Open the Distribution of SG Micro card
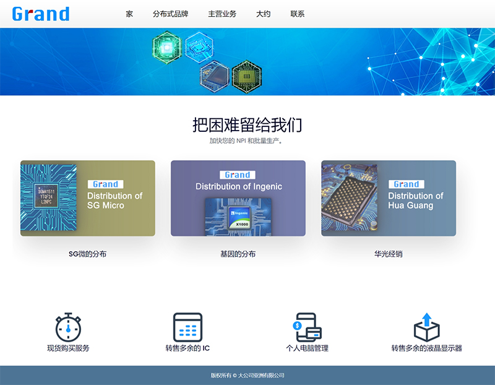 pos(88,198)
